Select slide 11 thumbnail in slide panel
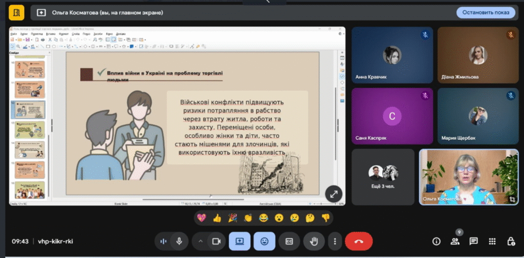Screen dimensions: 524x258 pos(30,89)
